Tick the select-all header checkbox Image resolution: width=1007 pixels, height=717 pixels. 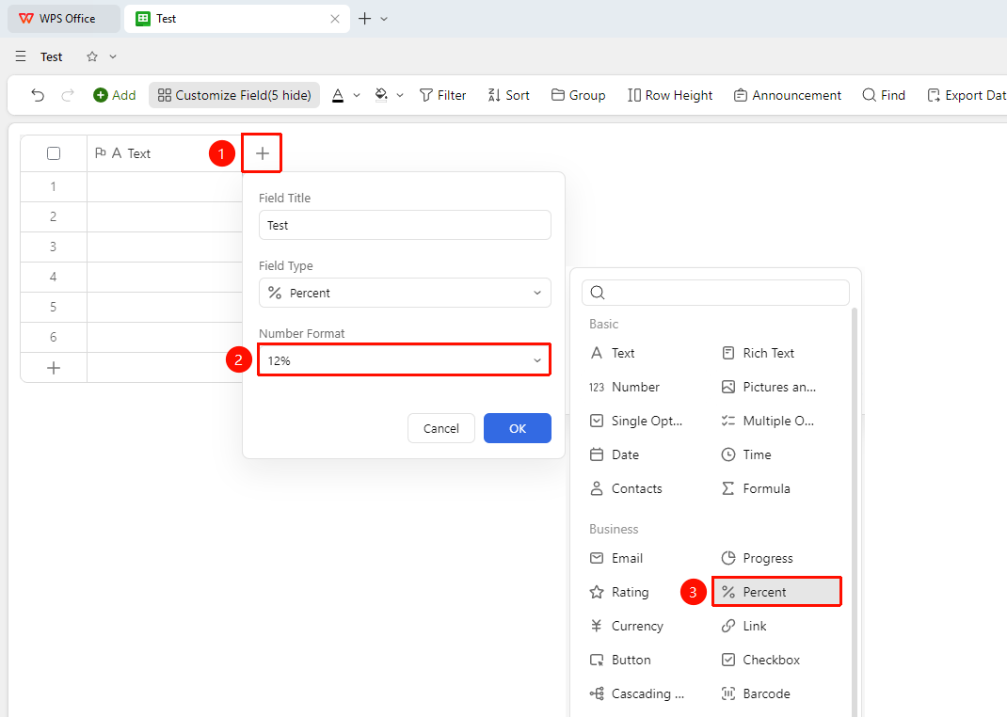[54, 153]
